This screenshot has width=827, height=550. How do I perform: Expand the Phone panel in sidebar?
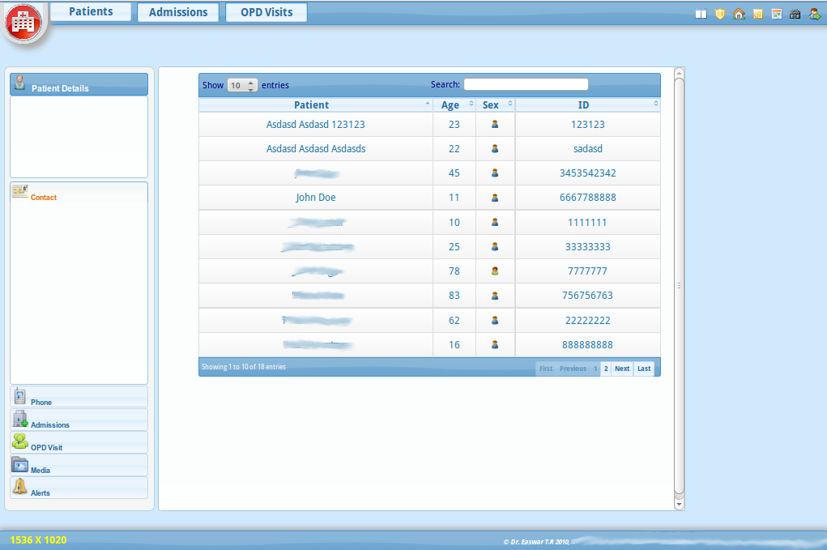tap(79, 397)
